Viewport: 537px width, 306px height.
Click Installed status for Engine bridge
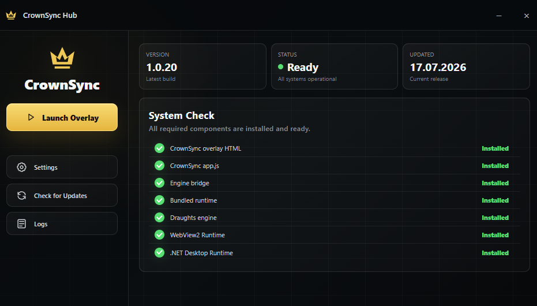tap(495, 184)
